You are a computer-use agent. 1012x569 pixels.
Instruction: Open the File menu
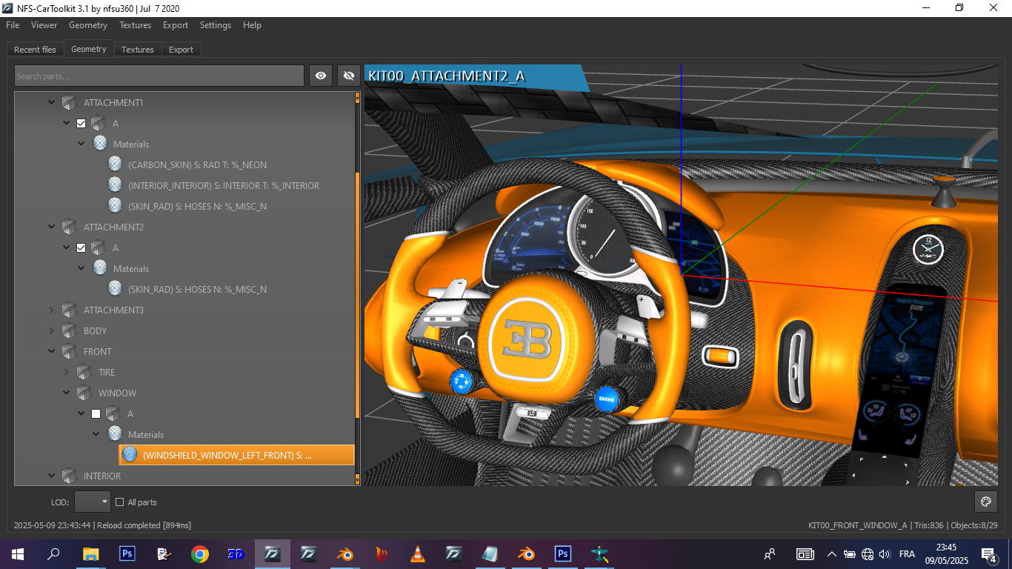pos(13,25)
